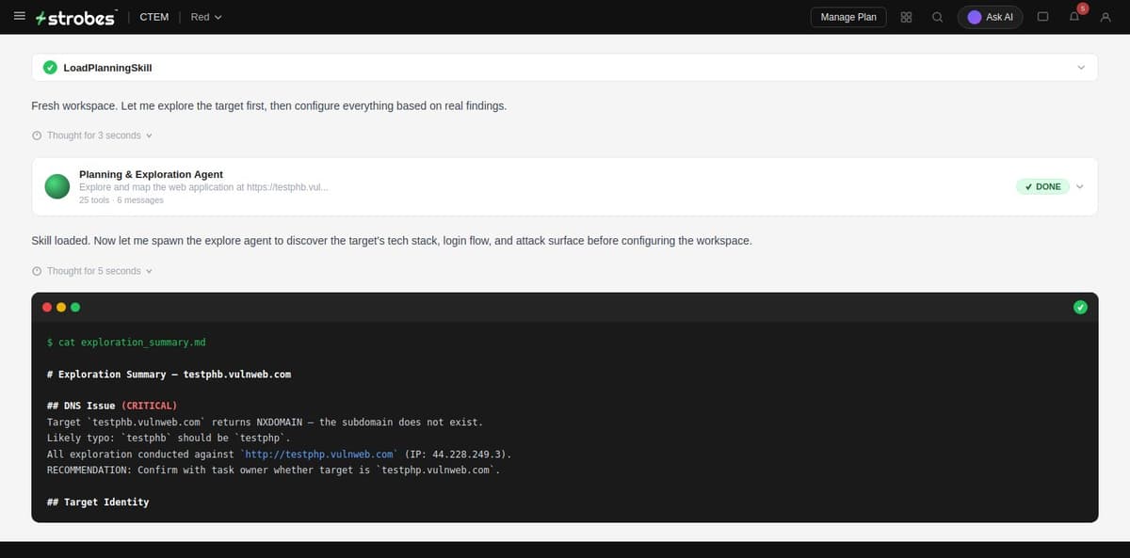Open the hamburger navigation menu
Image resolution: width=1130 pixels, height=558 pixels.
click(19, 17)
